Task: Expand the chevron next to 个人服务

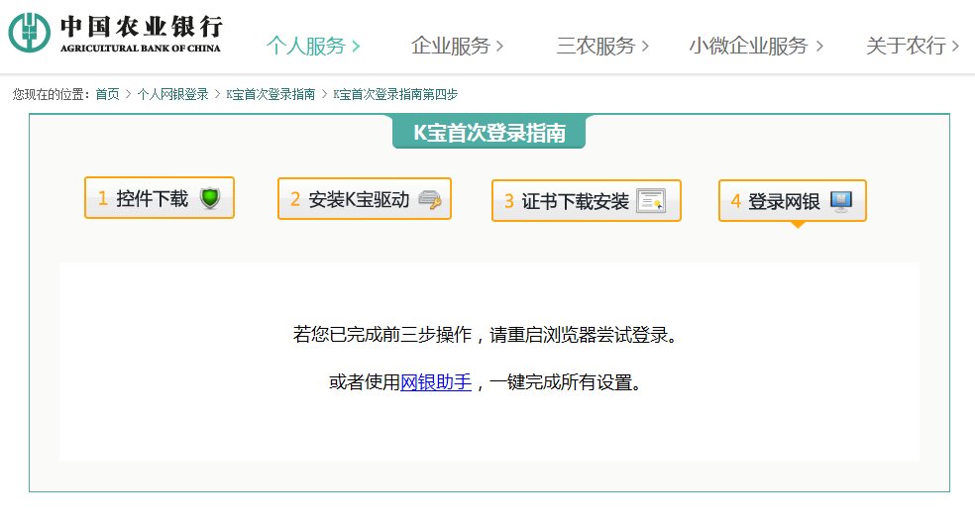Action: (356, 46)
